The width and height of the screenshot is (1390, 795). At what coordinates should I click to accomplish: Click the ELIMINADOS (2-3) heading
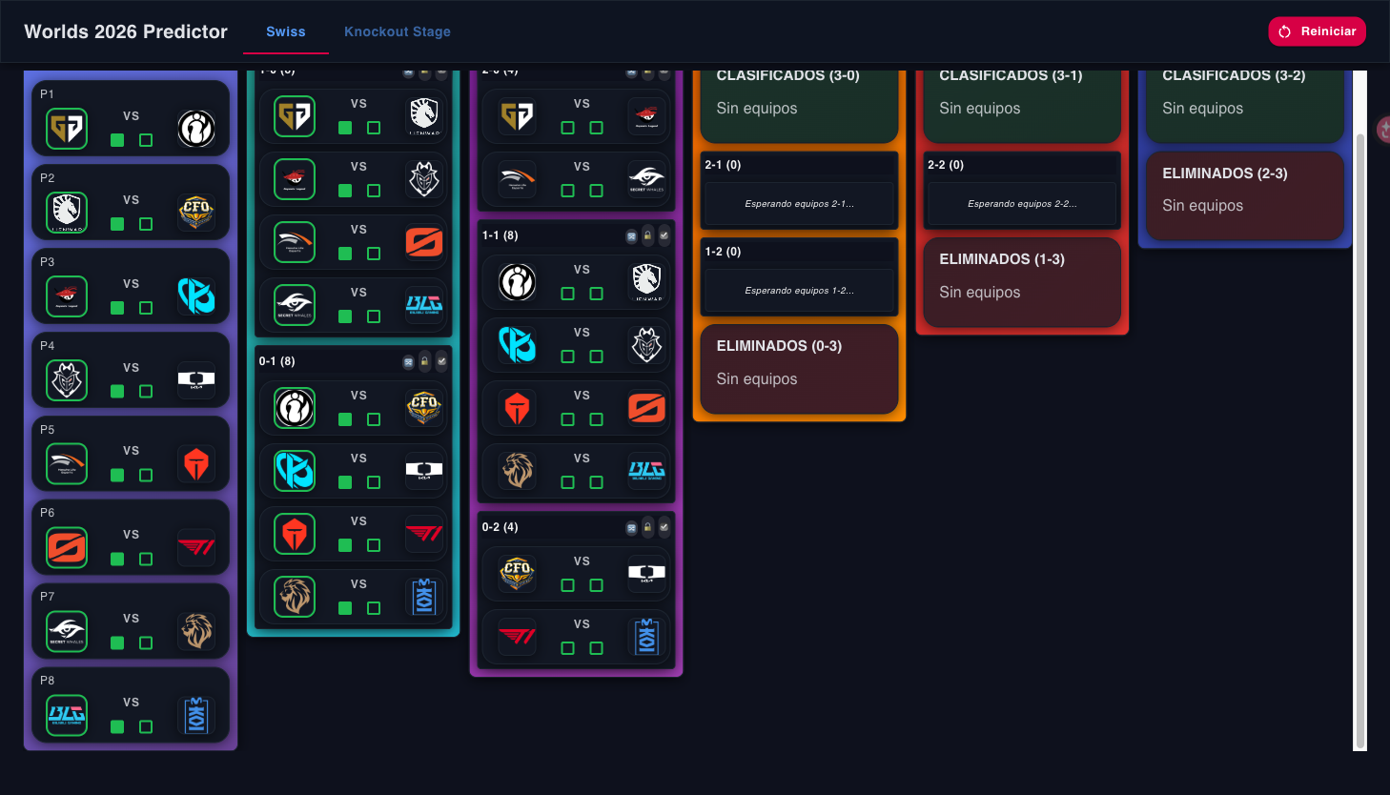point(1225,173)
